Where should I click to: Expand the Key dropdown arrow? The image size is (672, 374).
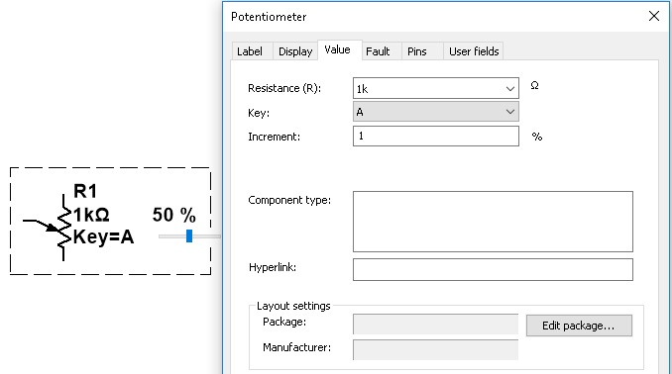pyautogui.click(x=510, y=112)
